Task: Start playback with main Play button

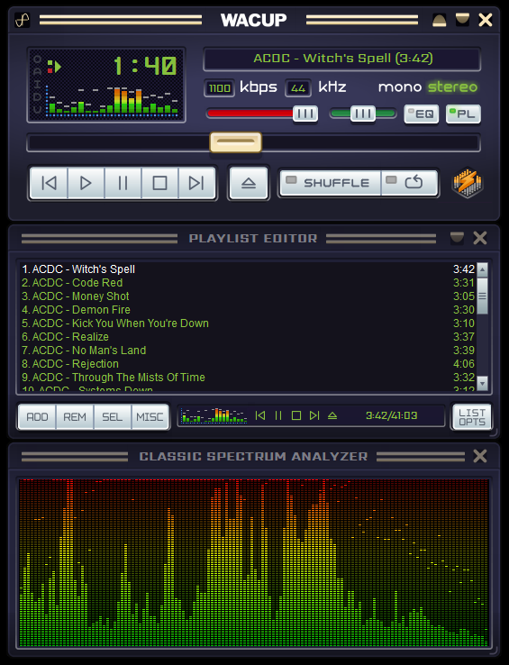Action: click(x=86, y=183)
